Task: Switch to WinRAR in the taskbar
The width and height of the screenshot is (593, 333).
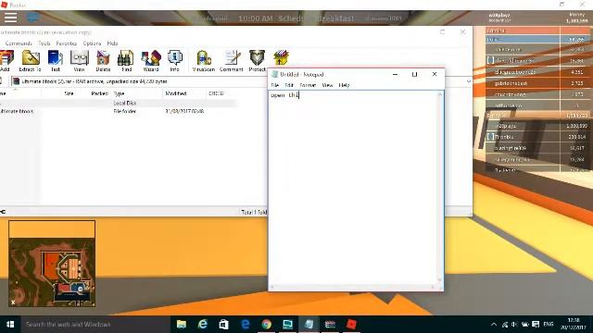Action: (x=330, y=325)
